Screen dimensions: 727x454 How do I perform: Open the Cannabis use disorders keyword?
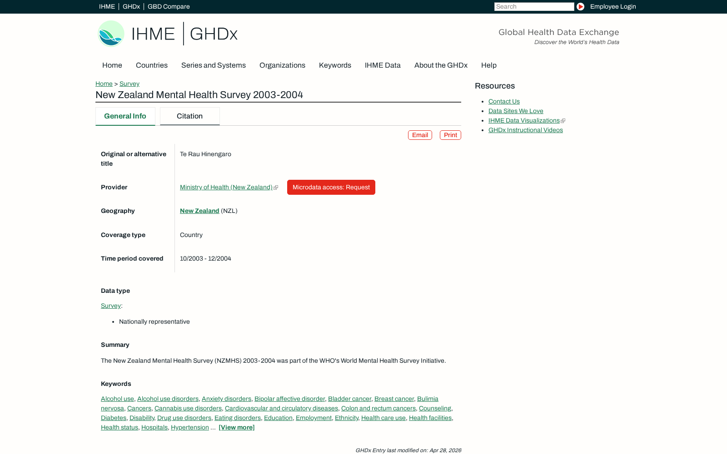pos(188,408)
